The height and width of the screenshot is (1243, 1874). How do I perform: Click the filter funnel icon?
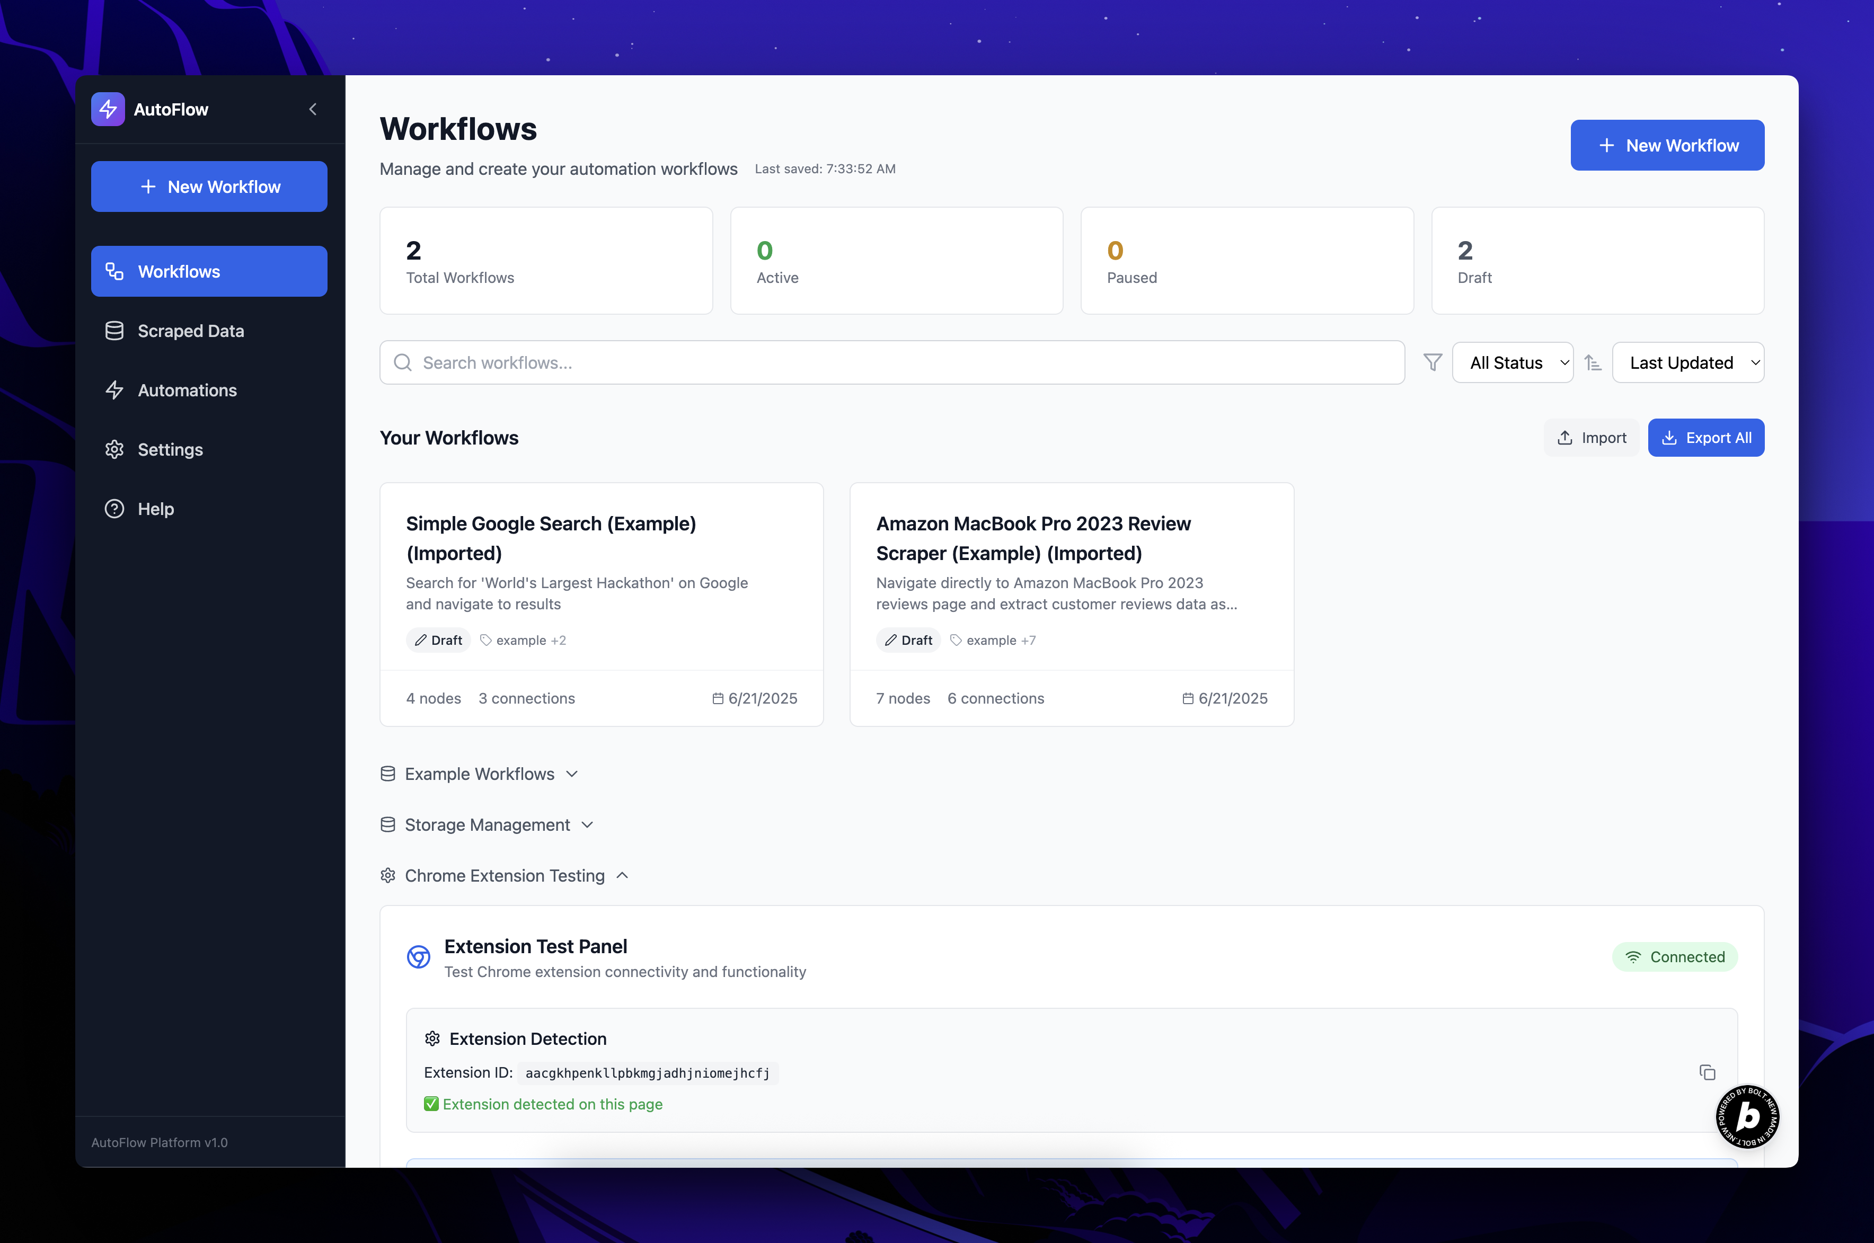coord(1433,362)
